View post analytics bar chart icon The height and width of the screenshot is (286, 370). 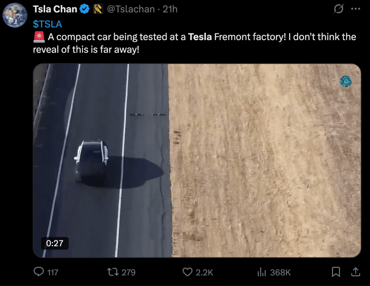click(262, 272)
